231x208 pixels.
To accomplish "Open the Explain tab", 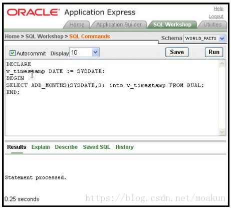I will pyautogui.click(x=41, y=147).
